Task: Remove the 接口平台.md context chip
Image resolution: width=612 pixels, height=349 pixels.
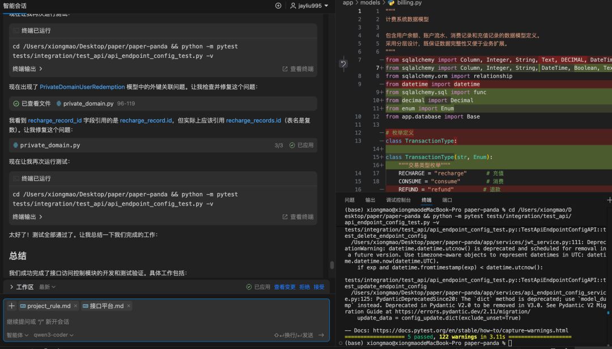Action: pyautogui.click(x=129, y=306)
